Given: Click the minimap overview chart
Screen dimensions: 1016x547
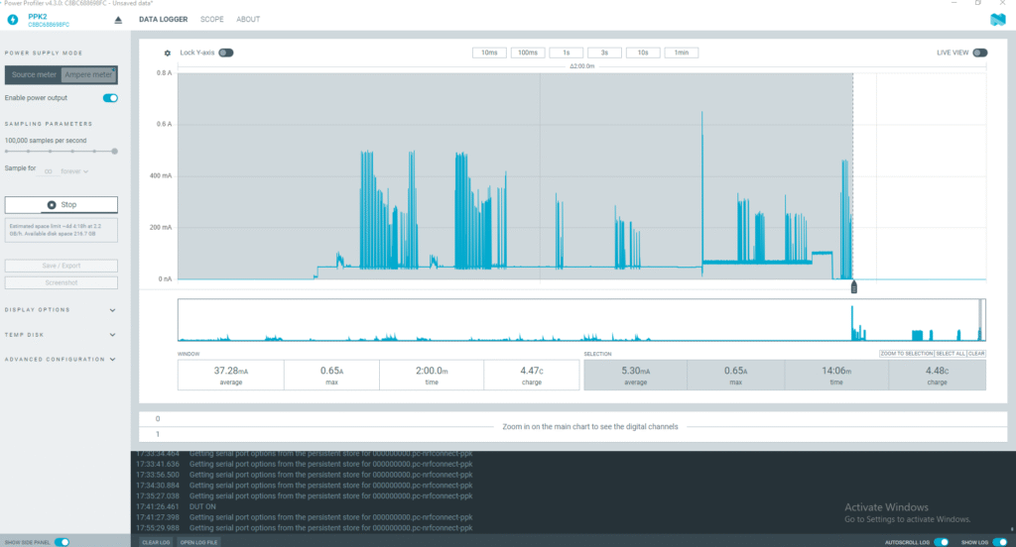Looking at the screenshot, I should [581, 320].
